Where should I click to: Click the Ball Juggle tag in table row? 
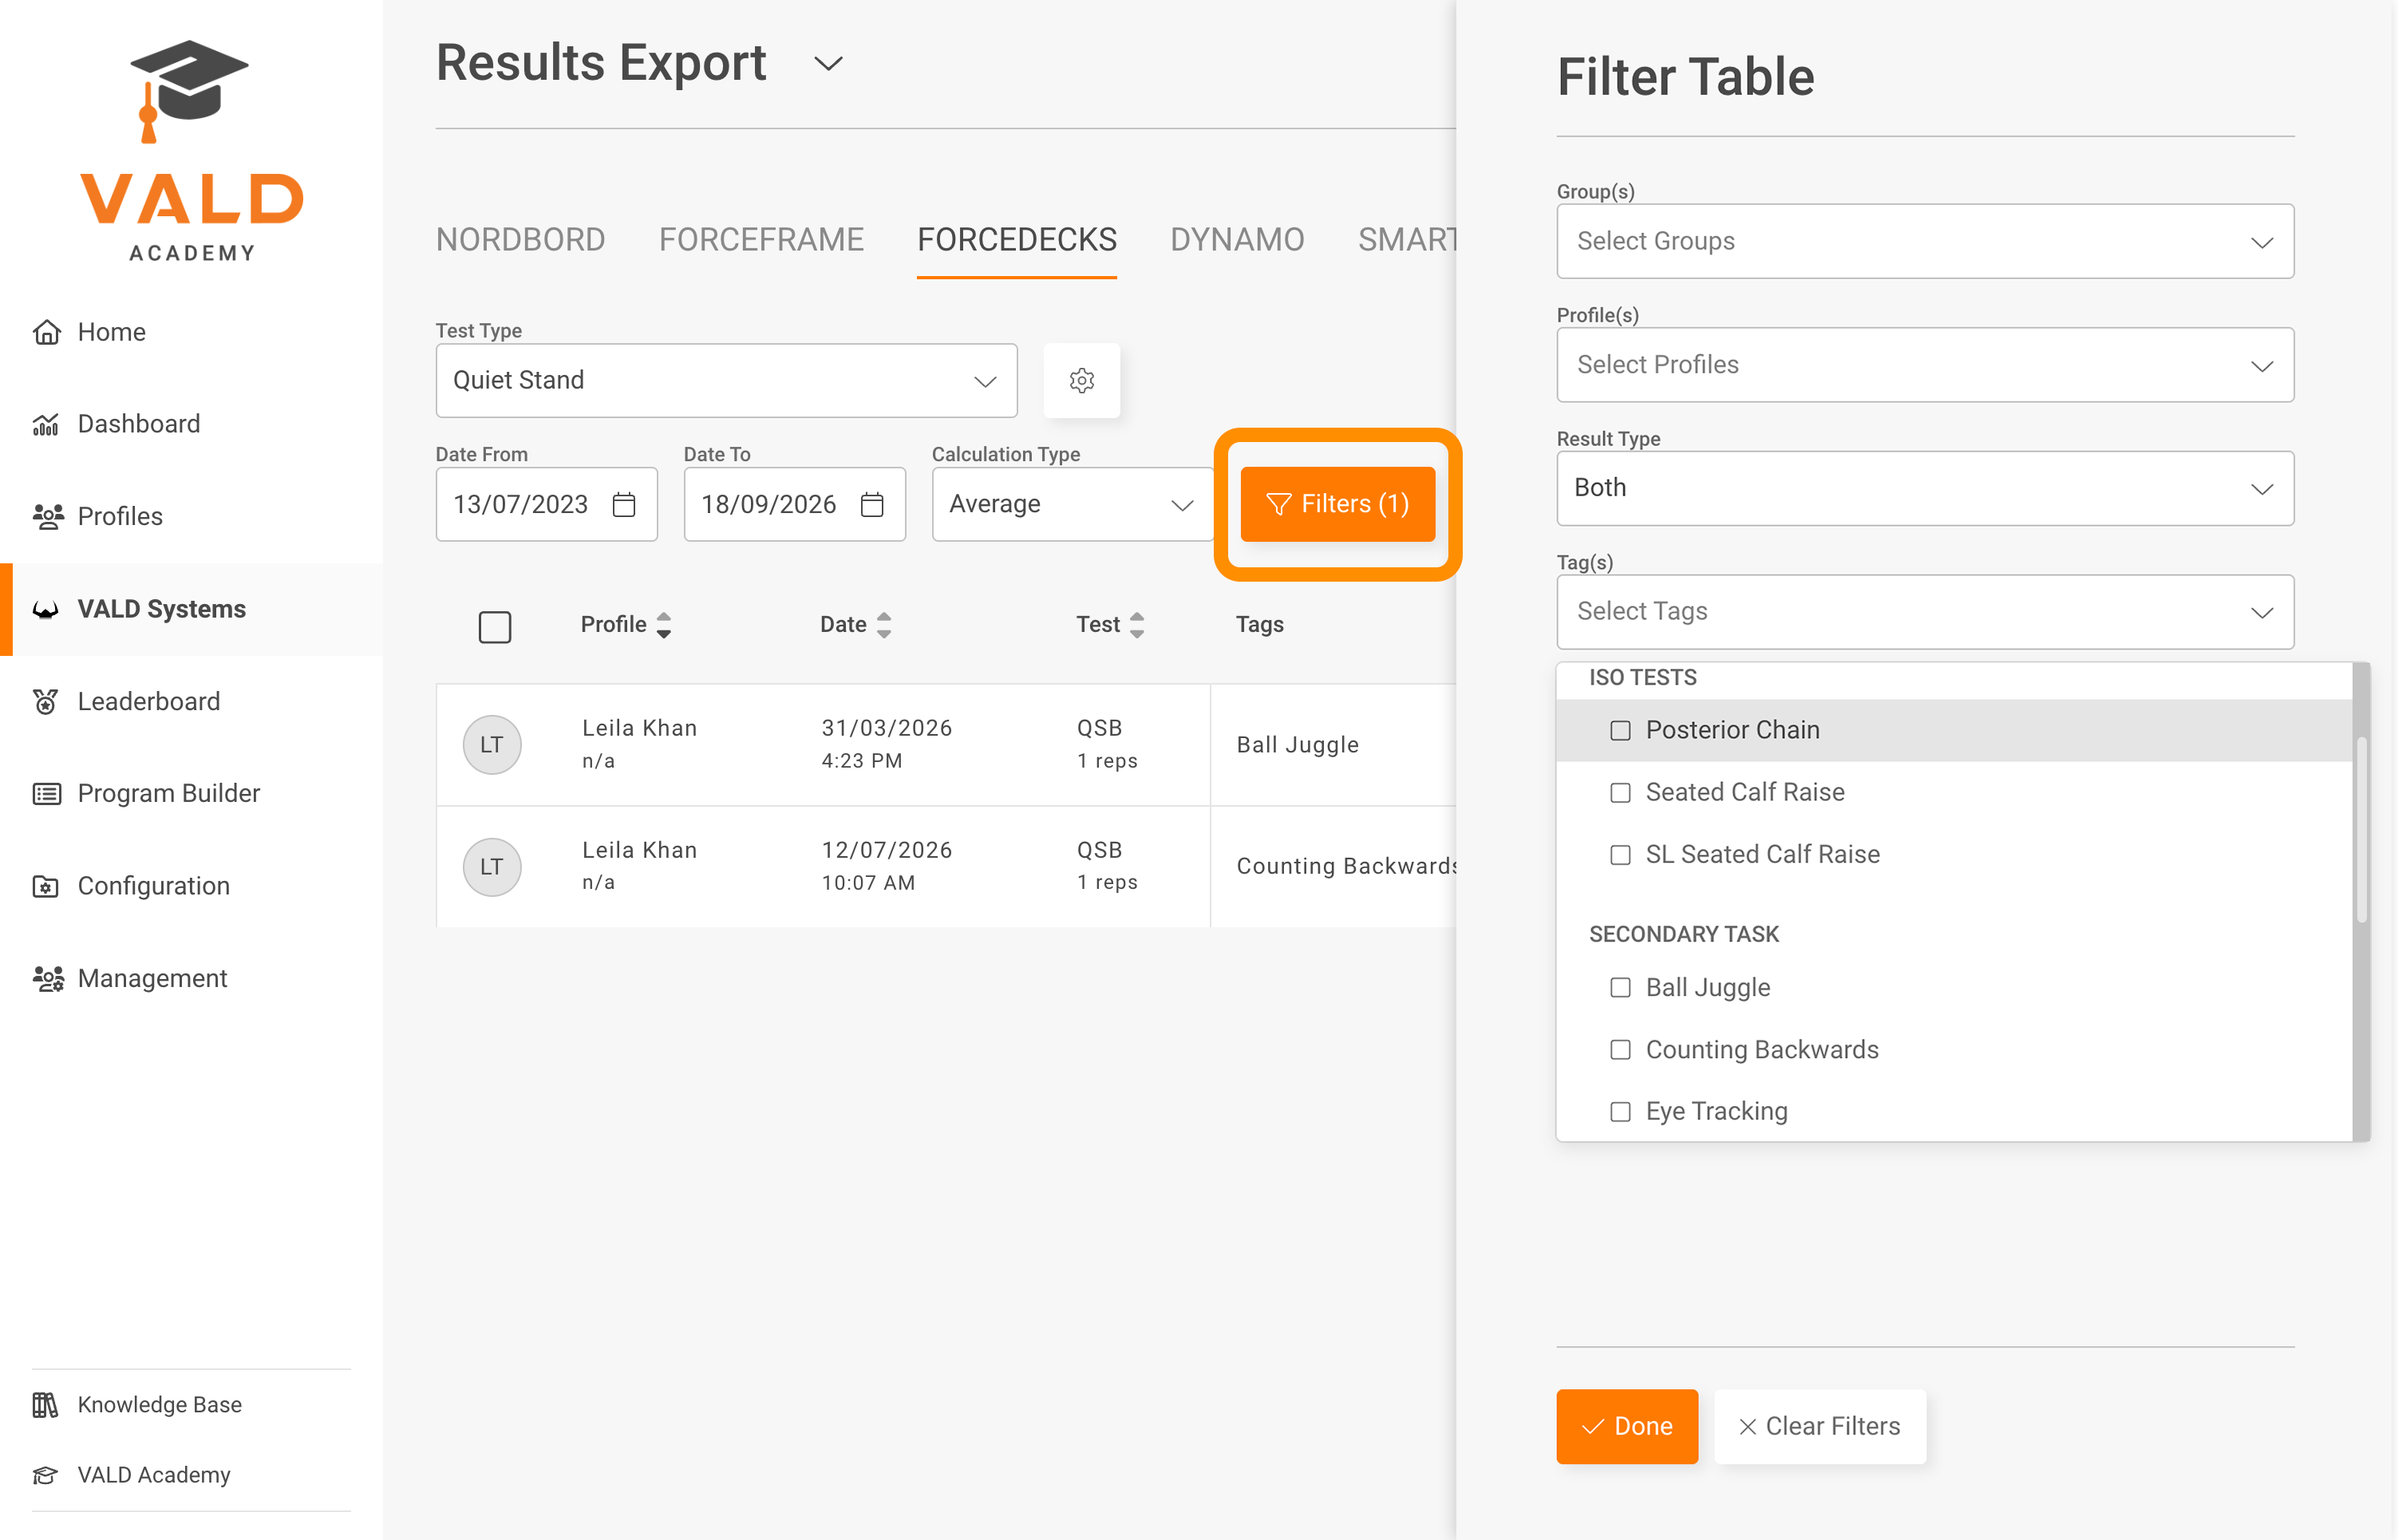[x=1298, y=745]
